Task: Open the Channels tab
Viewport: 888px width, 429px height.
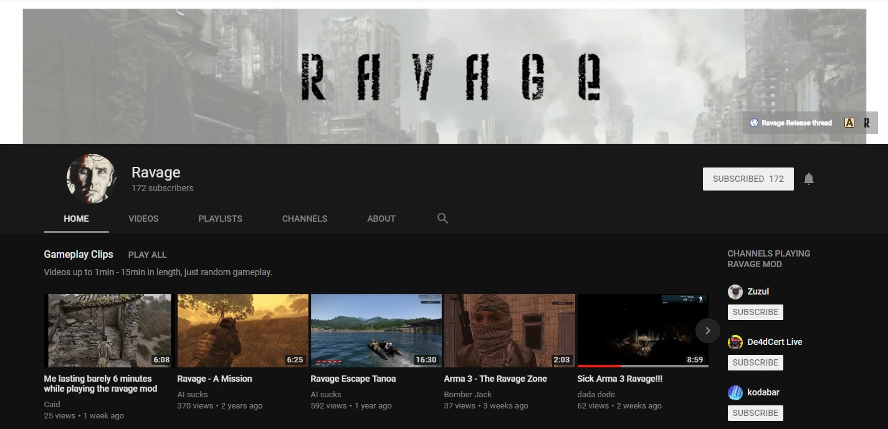Action: tap(305, 219)
